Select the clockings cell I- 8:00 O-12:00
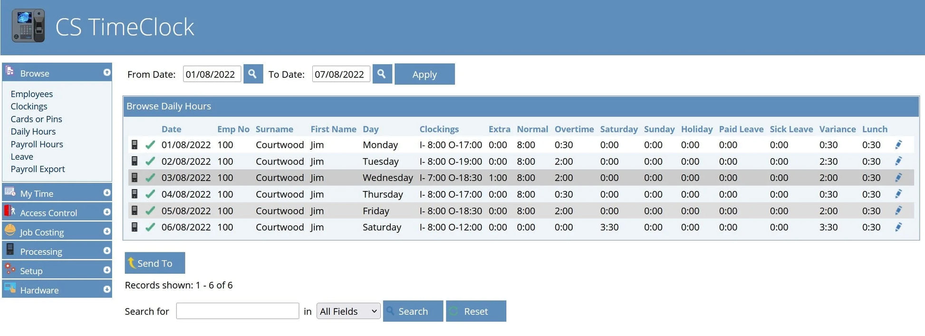 coord(451,227)
